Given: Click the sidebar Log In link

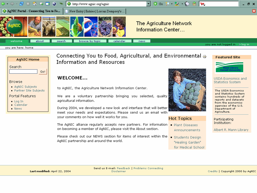Looking at the screenshot, I should [19, 101].
